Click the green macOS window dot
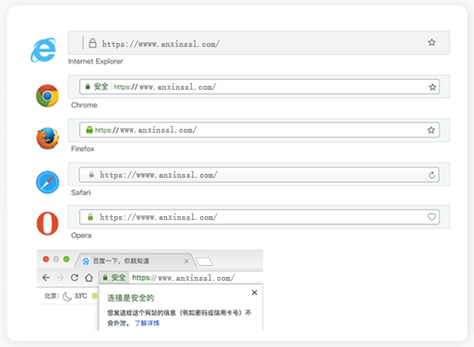This screenshot has height=347, width=474. [66, 259]
